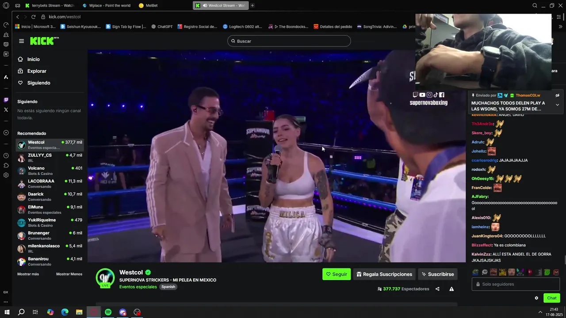The image size is (566, 318).
Task: Open Spotify from the taskbar
Action: click(108, 312)
